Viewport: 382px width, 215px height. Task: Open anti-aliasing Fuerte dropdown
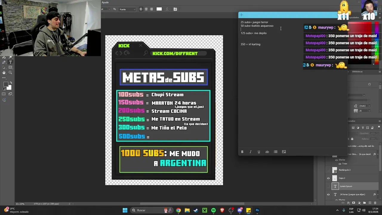tap(127, 9)
